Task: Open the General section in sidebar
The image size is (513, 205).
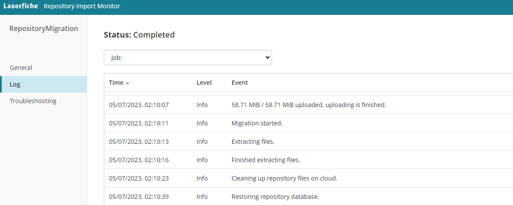Action: click(x=21, y=68)
